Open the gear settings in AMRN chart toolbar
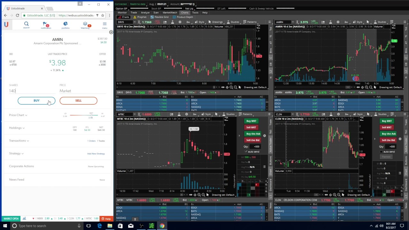 point(338,22)
